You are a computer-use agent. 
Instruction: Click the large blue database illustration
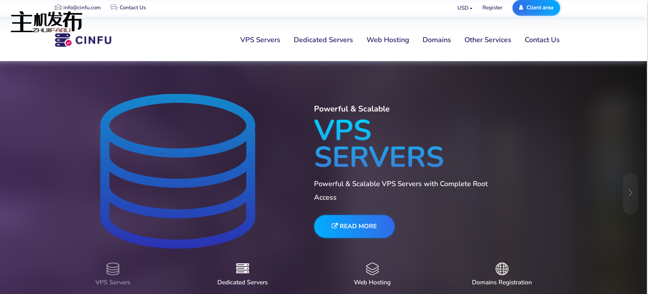coord(178,171)
